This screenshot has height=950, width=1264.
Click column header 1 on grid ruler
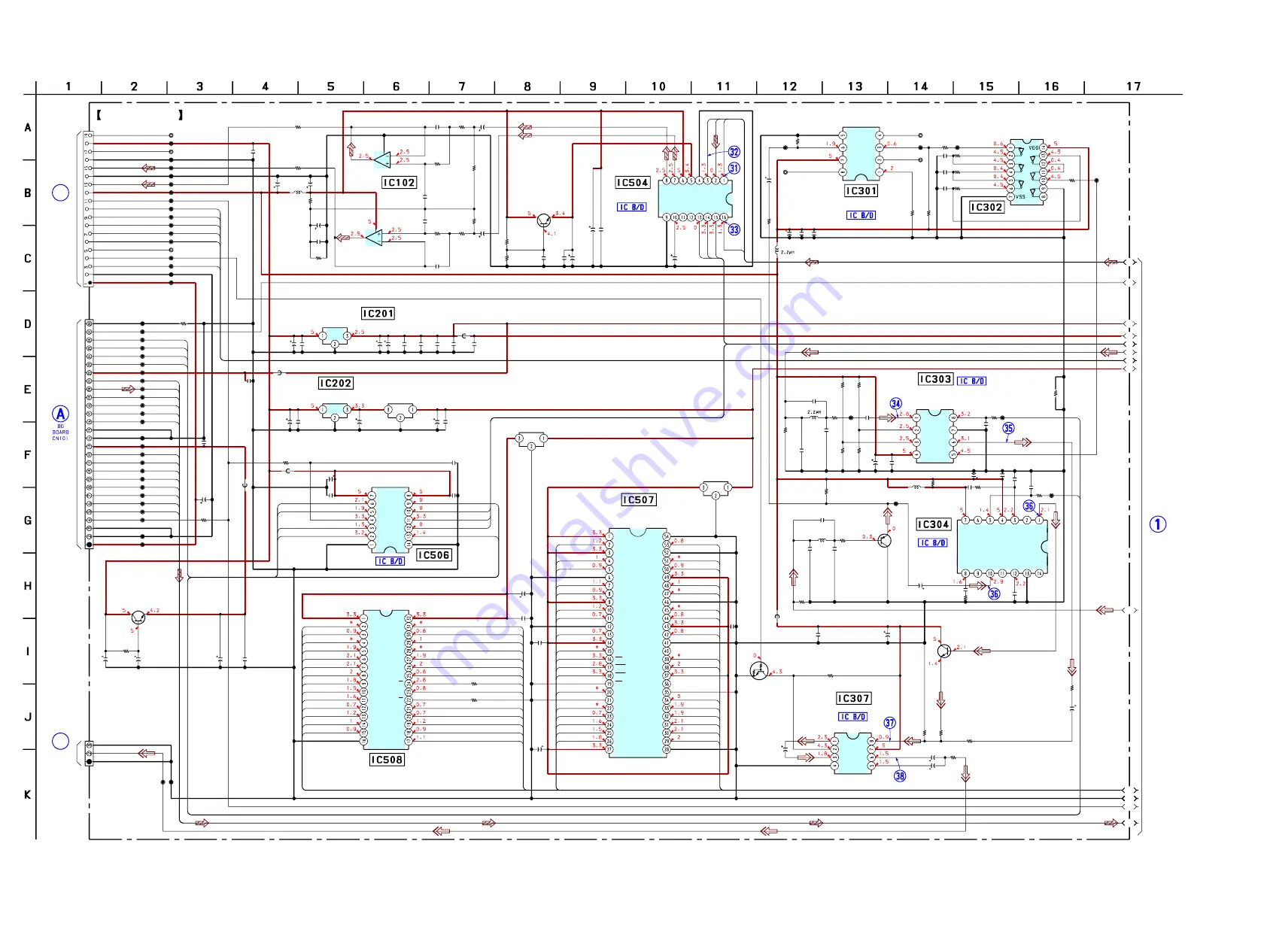pyautogui.click(x=68, y=87)
